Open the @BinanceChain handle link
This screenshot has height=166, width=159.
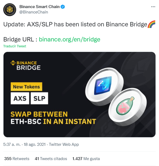[34, 12]
